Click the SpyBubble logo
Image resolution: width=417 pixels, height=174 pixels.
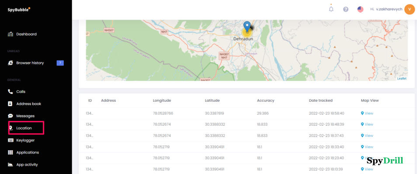pyautogui.click(x=19, y=10)
